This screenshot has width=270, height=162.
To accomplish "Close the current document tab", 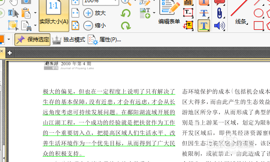I will tap(2, 51).
